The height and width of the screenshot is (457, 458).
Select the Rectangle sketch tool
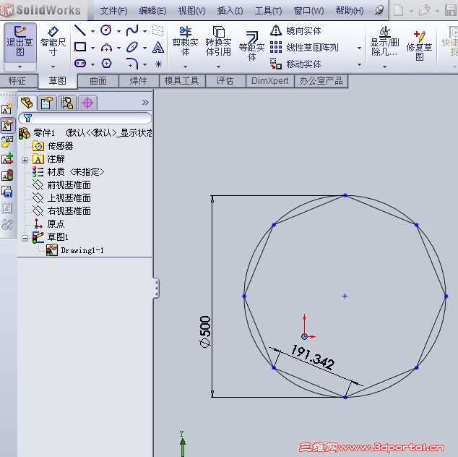(x=80, y=47)
